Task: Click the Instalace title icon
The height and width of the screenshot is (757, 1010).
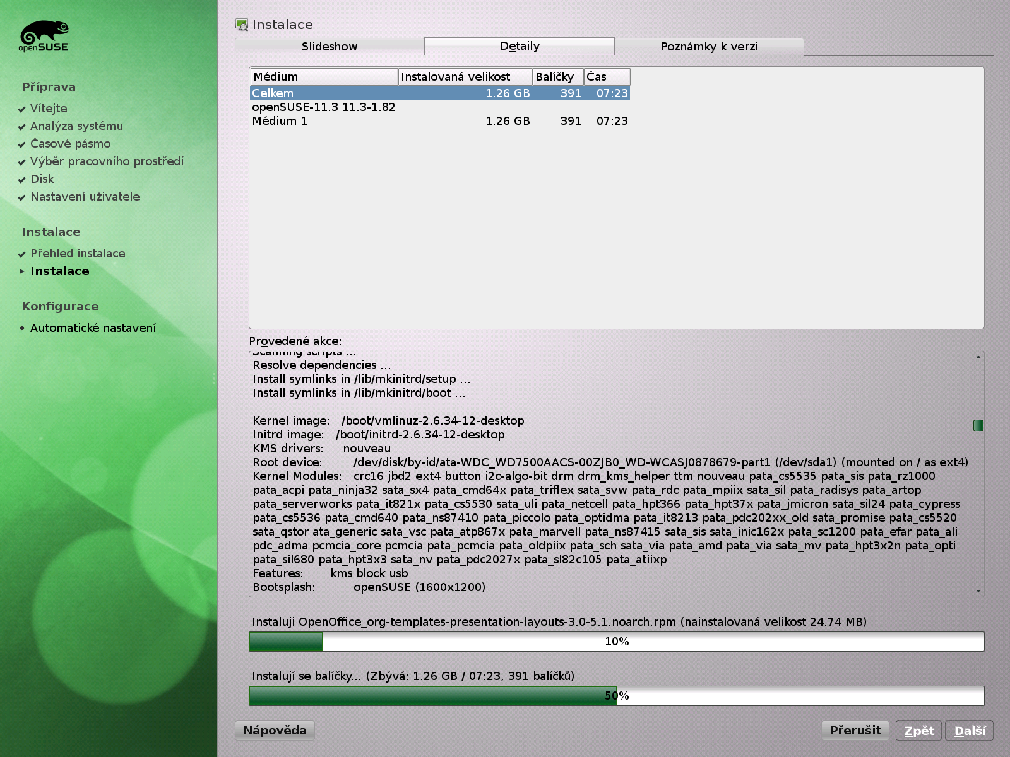Action: pyautogui.click(x=242, y=25)
